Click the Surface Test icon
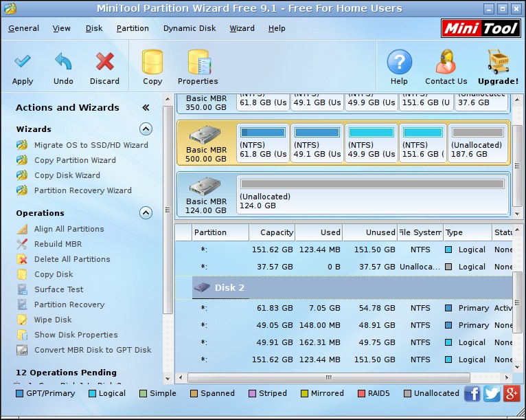The image size is (526, 420). click(x=22, y=289)
